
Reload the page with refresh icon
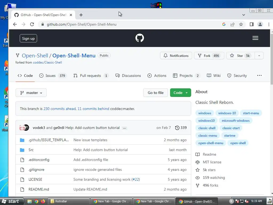click(x=32, y=24)
